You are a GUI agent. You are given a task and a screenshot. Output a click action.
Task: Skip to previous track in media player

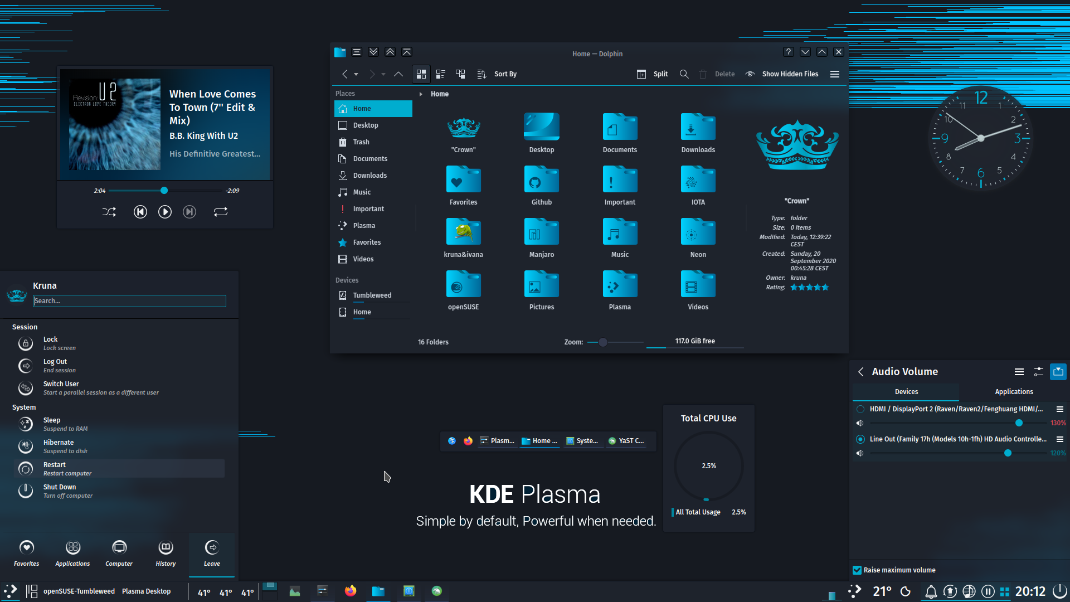coord(140,212)
